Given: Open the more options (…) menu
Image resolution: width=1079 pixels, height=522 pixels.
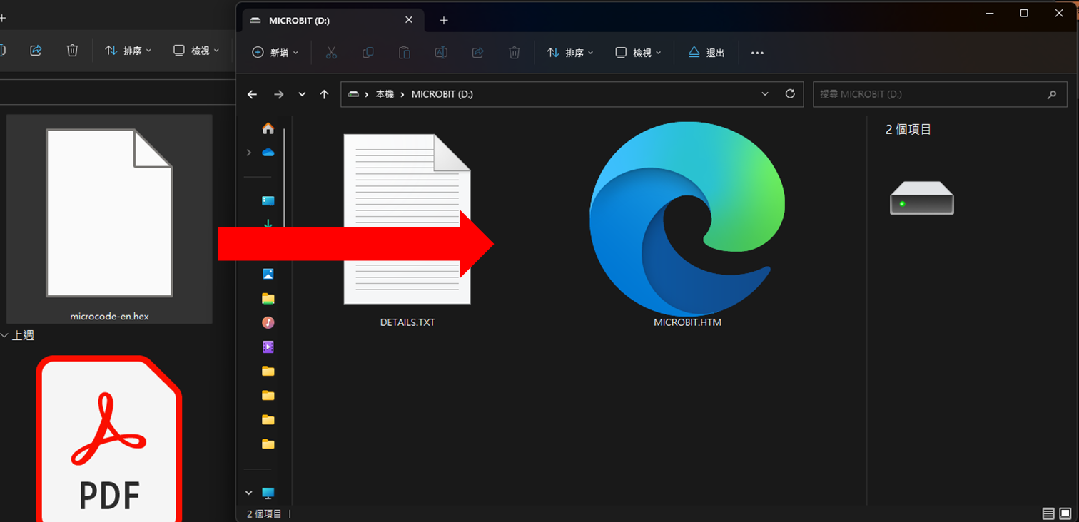Looking at the screenshot, I should point(757,53).
